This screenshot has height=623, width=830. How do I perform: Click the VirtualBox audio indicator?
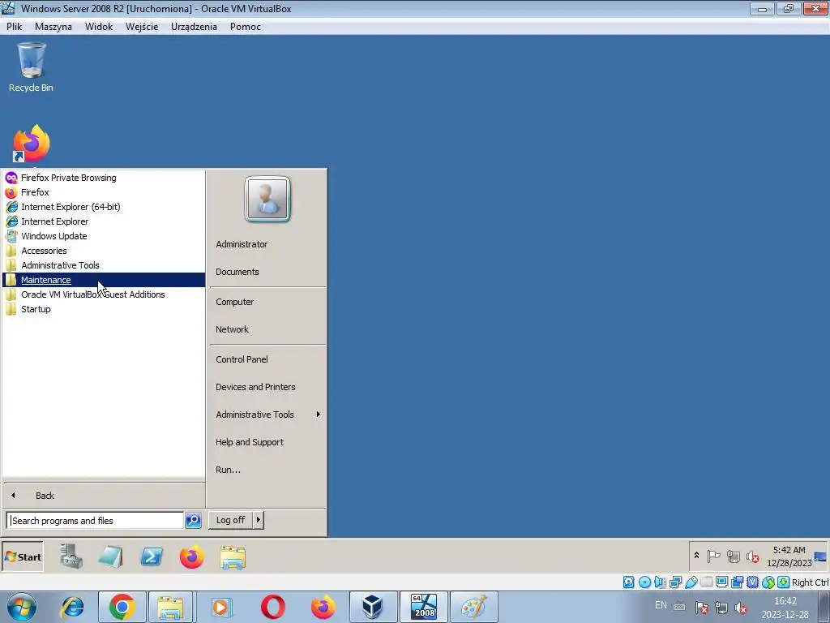pyautogui.click(x=660, y=582)
